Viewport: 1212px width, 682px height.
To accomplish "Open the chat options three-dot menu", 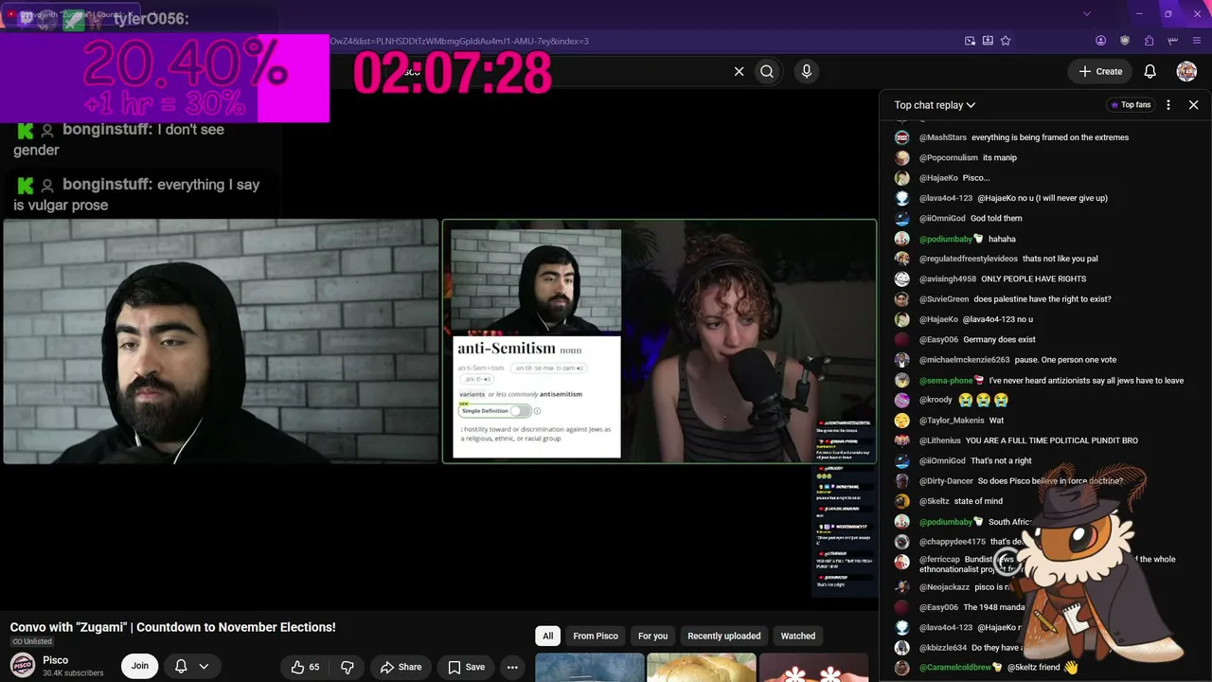I will click(x=1168, y=105).
